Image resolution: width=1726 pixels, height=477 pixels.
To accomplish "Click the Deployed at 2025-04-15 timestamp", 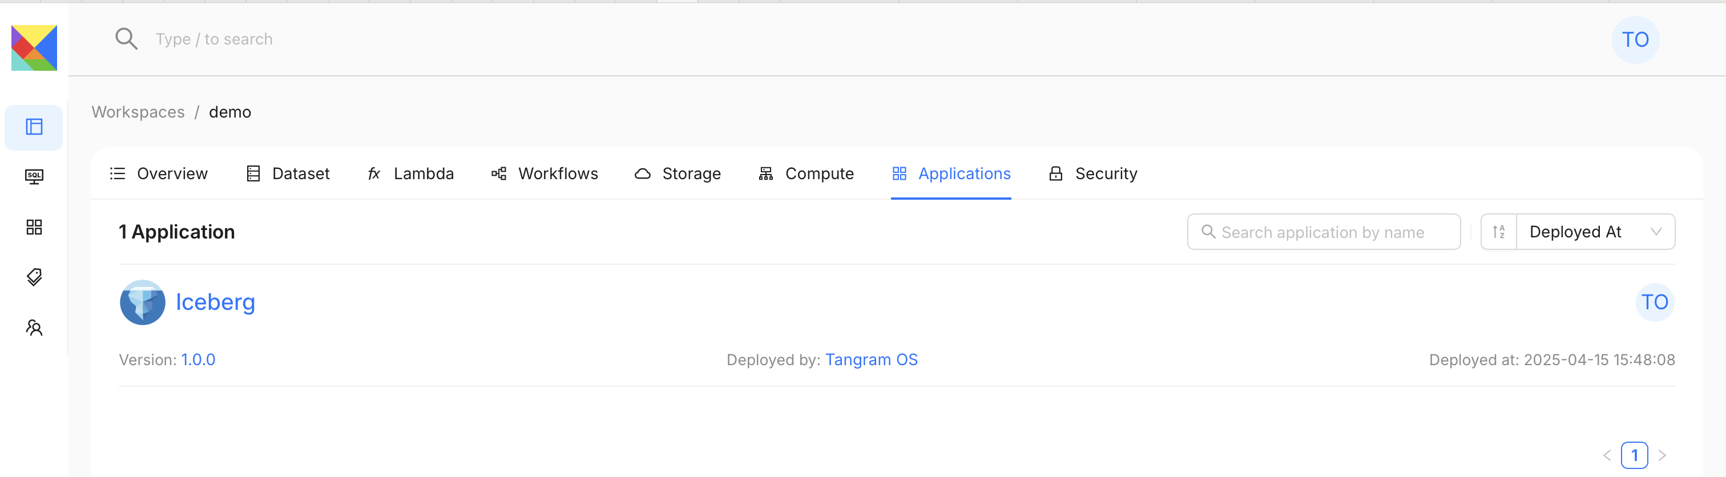I will coord(1552,360).
